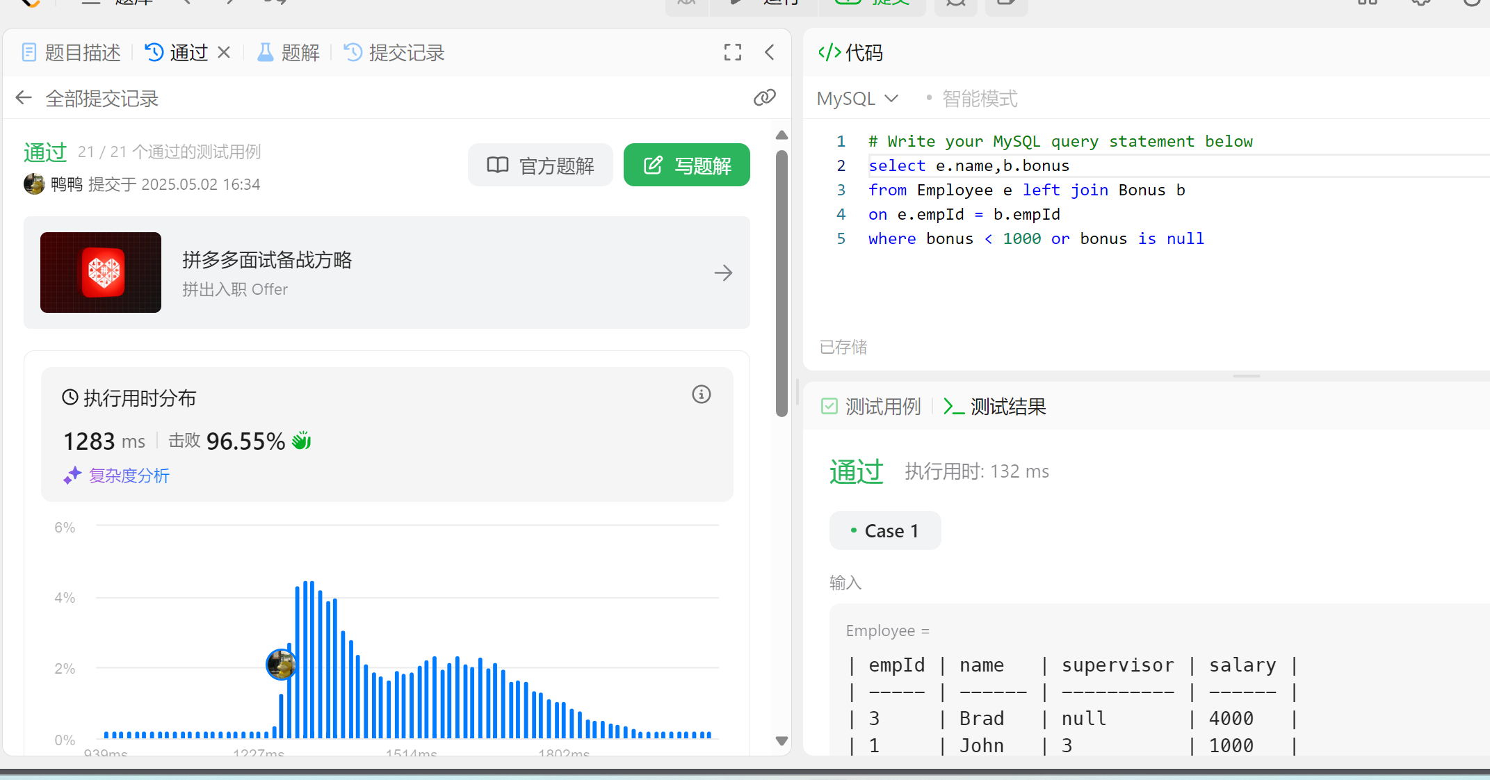Viewport: 1490px width, 780px height.
Task: Switch to the 题解 tab
Action: coord(289,52)
